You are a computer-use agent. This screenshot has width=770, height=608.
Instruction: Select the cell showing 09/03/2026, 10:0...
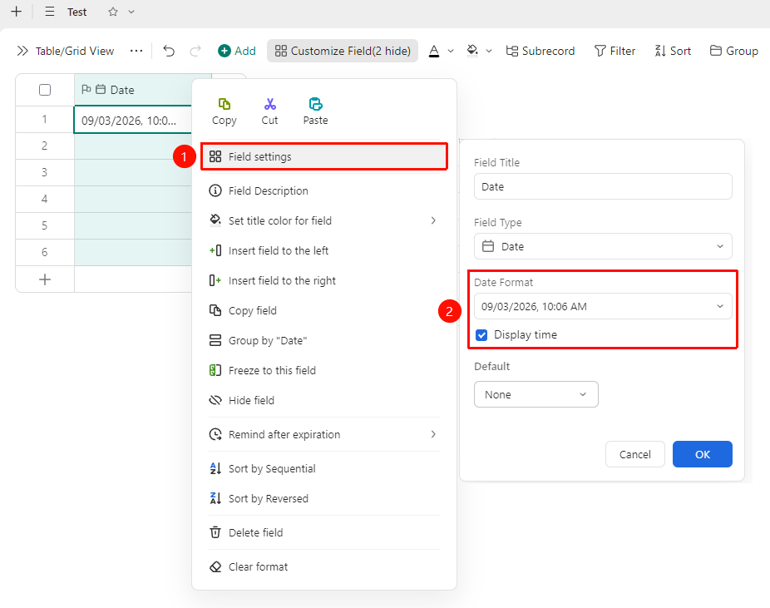132,120
